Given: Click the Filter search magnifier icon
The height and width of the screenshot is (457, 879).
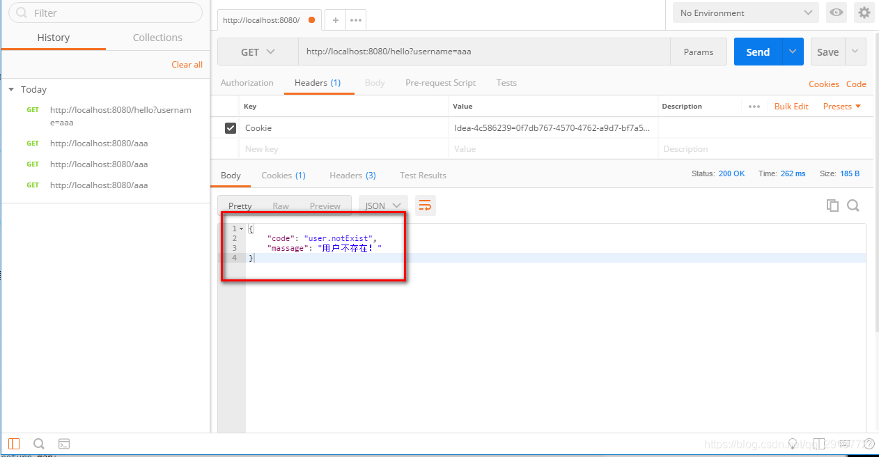Looking at the screenshot, I should [22, 13].
